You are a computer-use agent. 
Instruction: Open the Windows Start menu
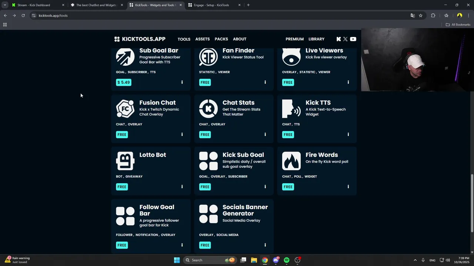[177, 260]
